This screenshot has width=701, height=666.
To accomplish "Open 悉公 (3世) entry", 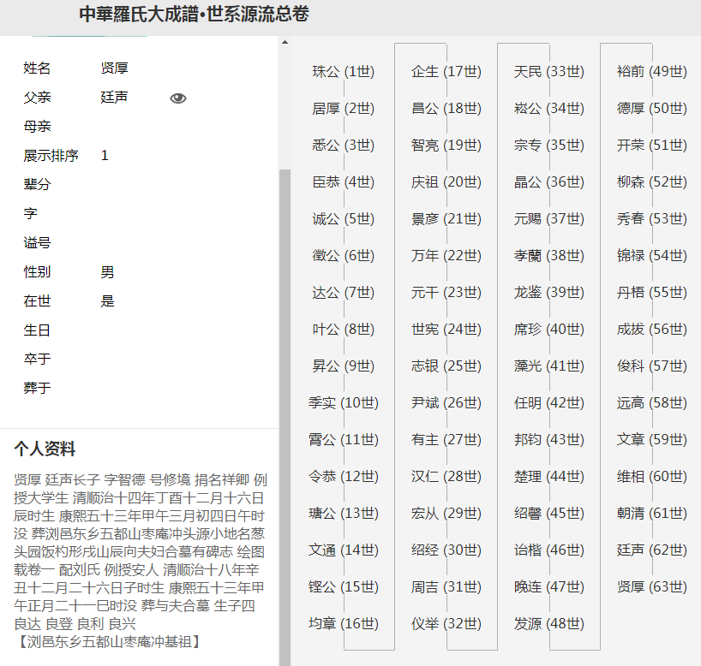I will (344, 146).
